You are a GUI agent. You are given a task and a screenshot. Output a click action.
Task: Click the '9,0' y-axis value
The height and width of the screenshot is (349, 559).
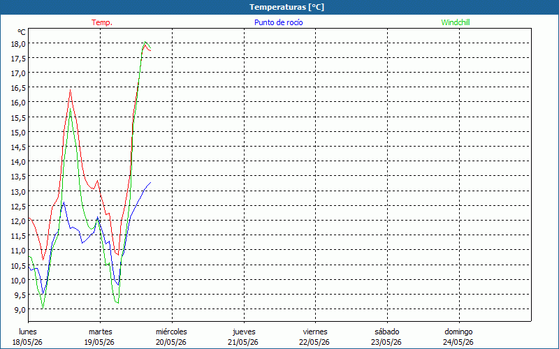pos(20,310)
